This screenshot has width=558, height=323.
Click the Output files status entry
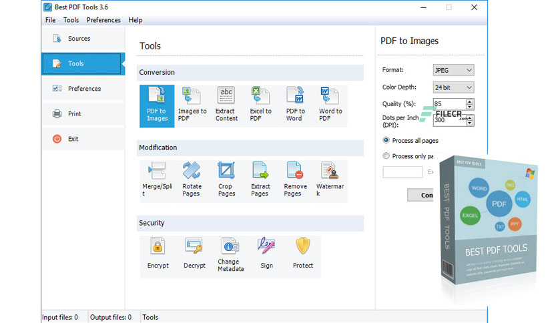111,317
